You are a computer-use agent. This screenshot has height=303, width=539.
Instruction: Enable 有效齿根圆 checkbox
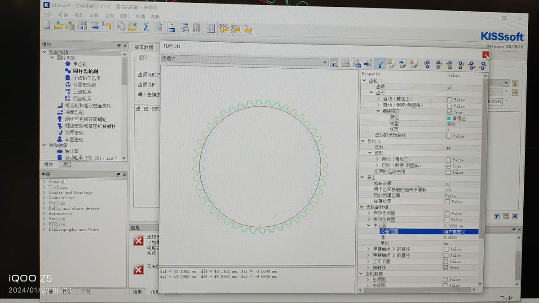[x=447, y=220]
